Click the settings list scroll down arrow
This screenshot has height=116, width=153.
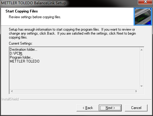[x=141, y=86]
